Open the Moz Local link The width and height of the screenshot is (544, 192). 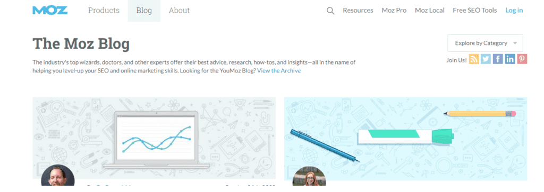pyautogui.click(x=429, y=11)
